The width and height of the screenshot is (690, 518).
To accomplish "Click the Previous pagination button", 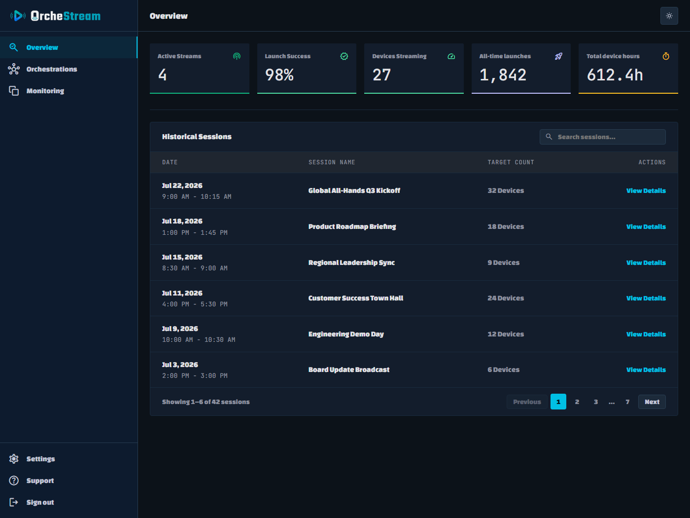I will (527, 402).
